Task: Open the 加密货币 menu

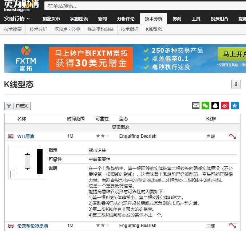Action: [x=51, y=19]
